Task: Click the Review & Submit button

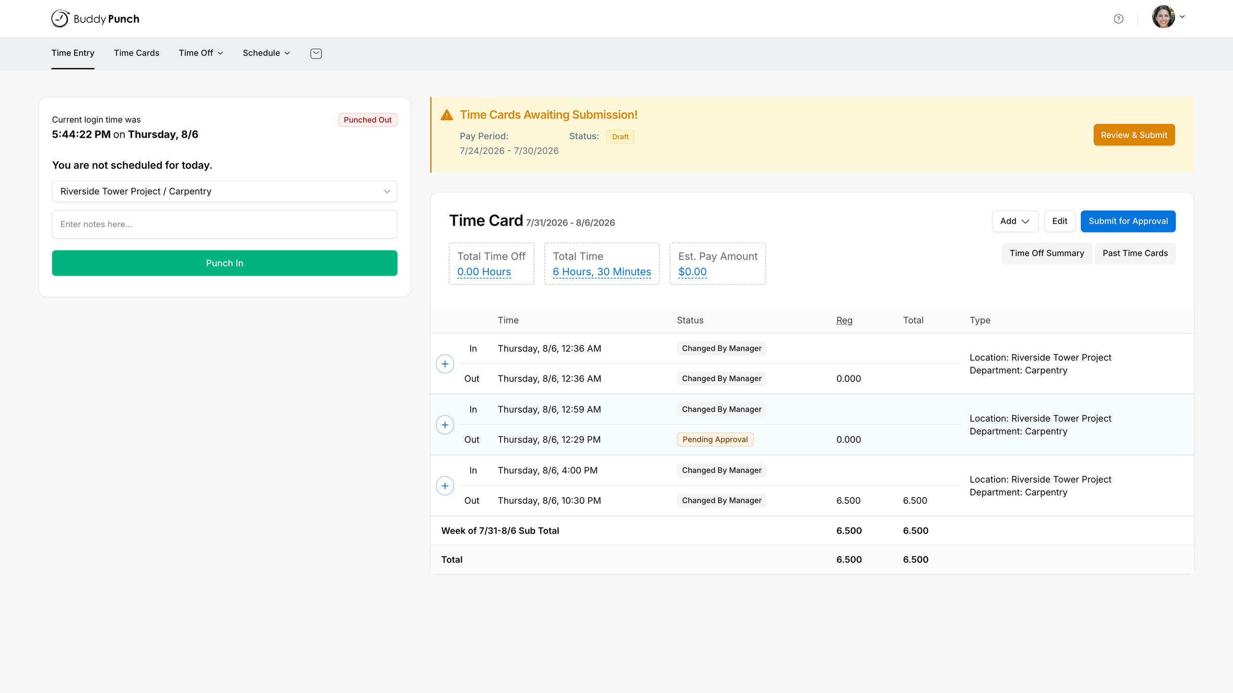Action: pyautogui.click(x=1134, y=135)
